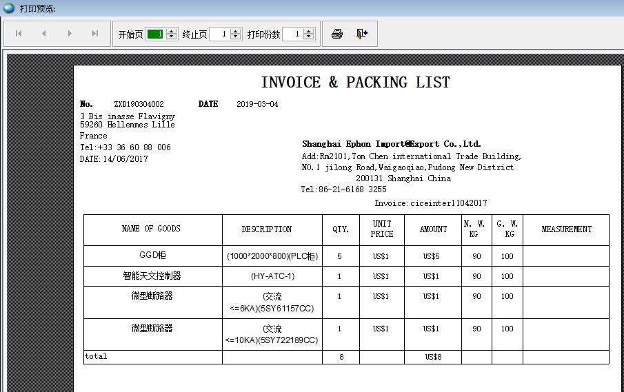Viewport: 624px width, 392px height.
Task: Click the 打印份数 copies input field
Action: coord(292,34)
